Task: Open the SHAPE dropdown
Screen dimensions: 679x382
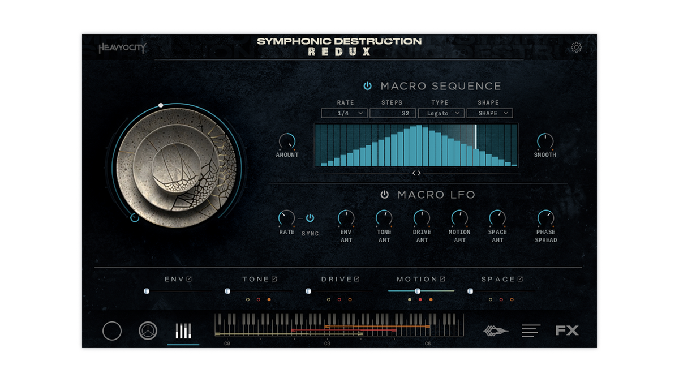Action: (x=490, y=113)
